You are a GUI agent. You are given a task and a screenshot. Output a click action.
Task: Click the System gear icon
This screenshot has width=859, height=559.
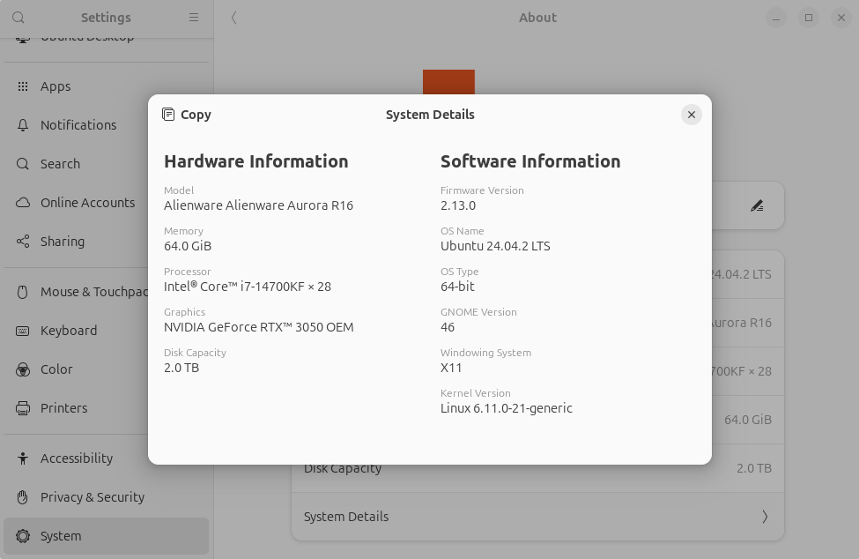(22, 536)
